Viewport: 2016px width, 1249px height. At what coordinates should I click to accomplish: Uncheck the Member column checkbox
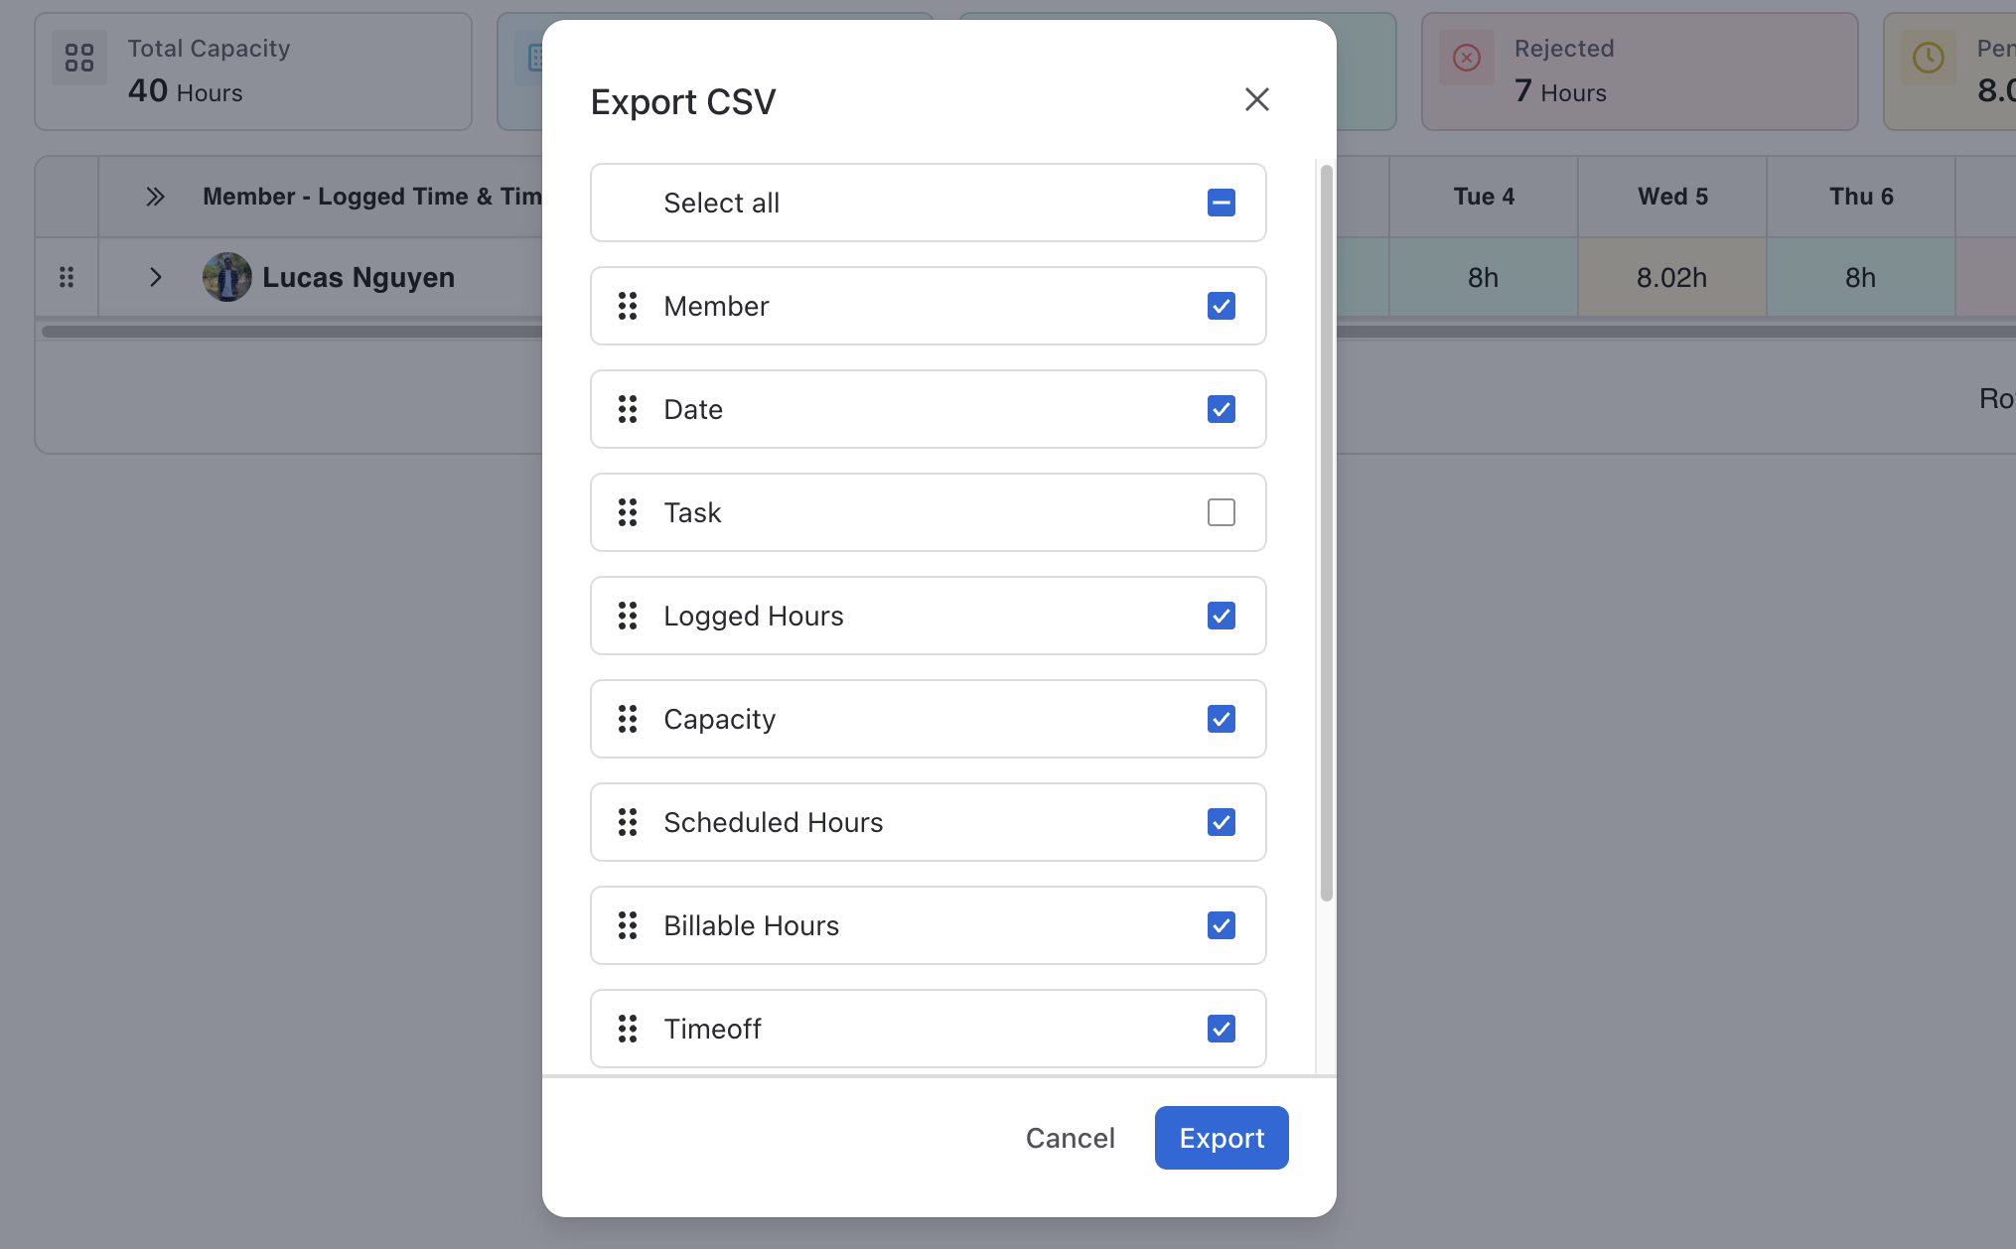(1222, 306)
